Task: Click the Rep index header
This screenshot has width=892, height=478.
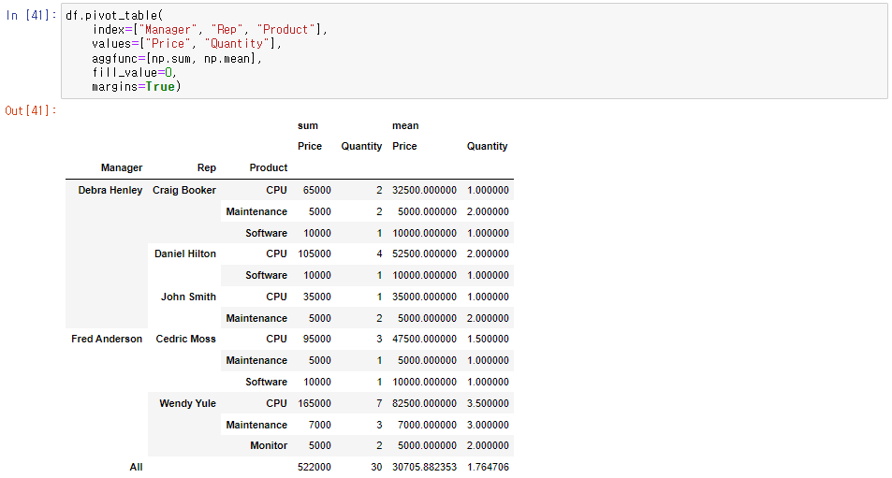Action: point(207,167)
